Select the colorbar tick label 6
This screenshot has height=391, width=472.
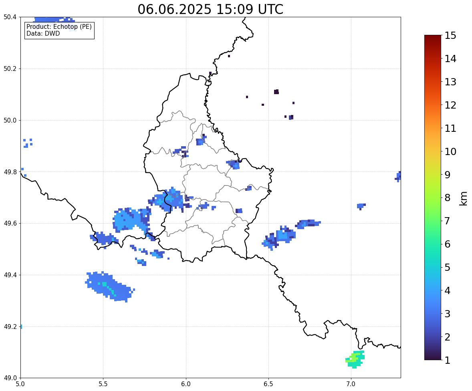pos(448,244)
